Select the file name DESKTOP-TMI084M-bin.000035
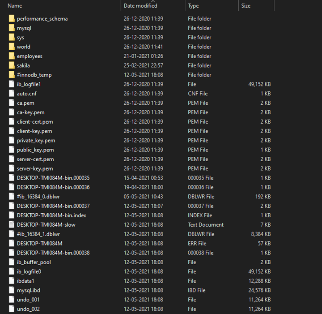 [x=53, y=178]
